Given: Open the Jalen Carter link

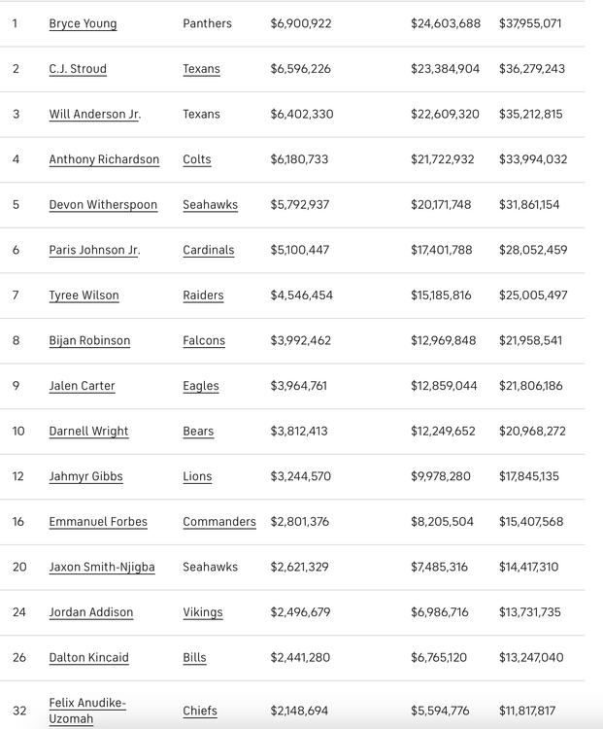Looking at the screenshot, I should [82, 386].
